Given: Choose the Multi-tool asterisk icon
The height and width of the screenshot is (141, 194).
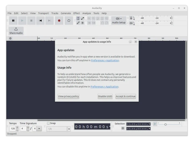Looking at the screenshot, I should pyautogui.click(x=83, y=23).
